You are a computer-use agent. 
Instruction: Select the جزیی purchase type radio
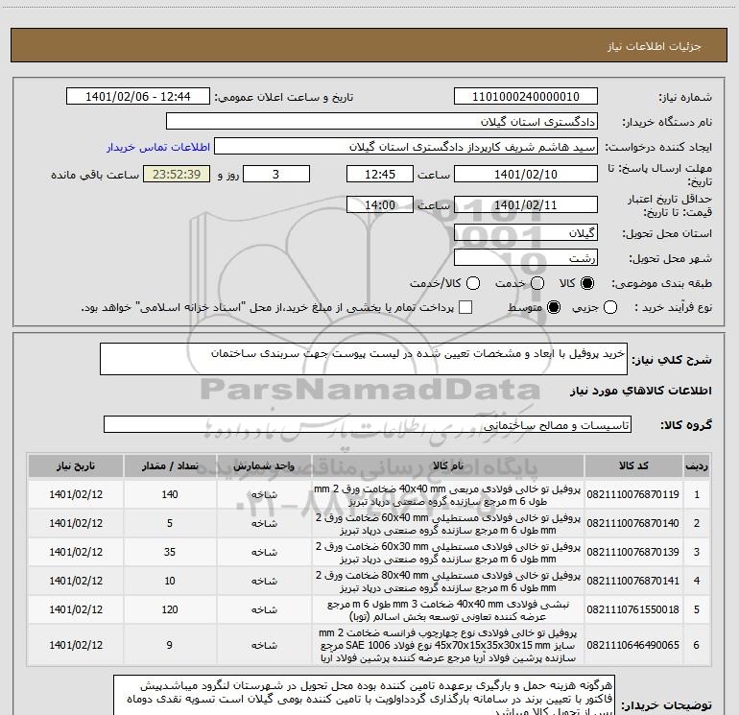coord(609,307)
